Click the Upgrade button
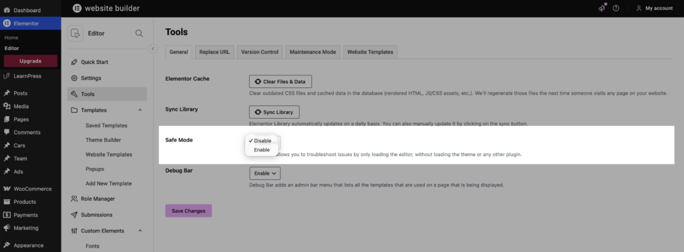Screen dimensions: 684x252 (x=31, y=61)
